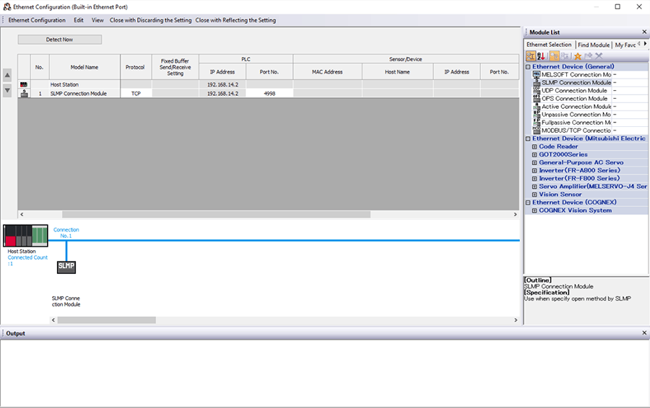
Task: Select the MODBUS/TCP Connection Module icon
Action: [x=537, y=130]
